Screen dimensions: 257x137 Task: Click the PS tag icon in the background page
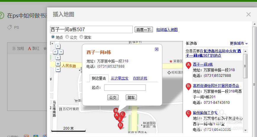pyautogui.click(x=9, y=27)
